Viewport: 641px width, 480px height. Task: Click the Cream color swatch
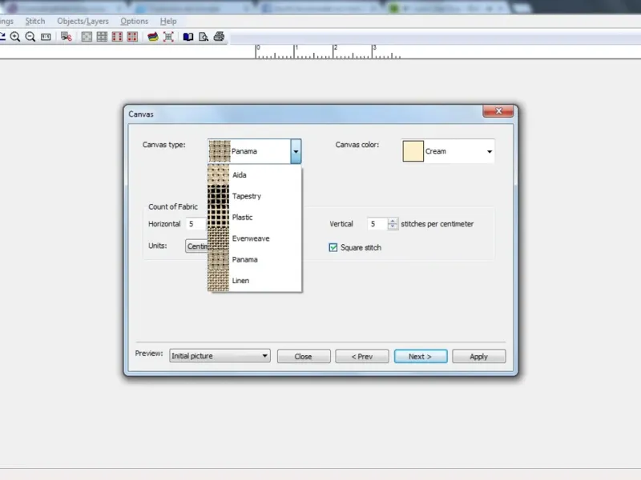pos(413,151)
